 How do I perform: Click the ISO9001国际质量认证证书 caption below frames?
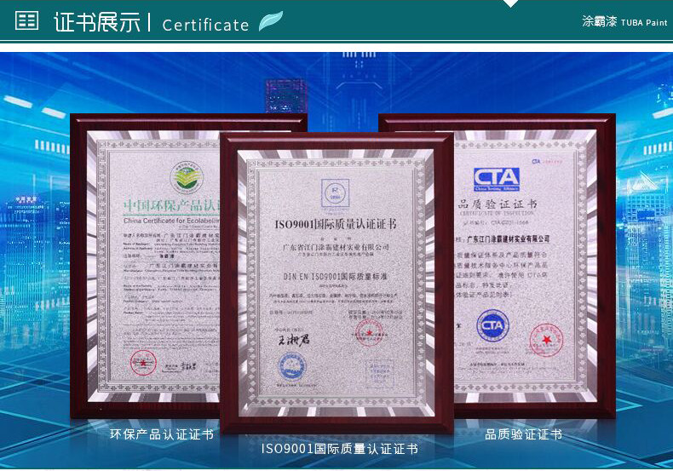coord(338,449)
